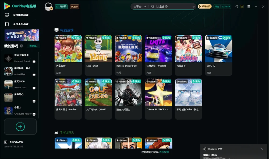
Task: Click the 电脑游戏 section heading
Action: click(x=67, y=30)
